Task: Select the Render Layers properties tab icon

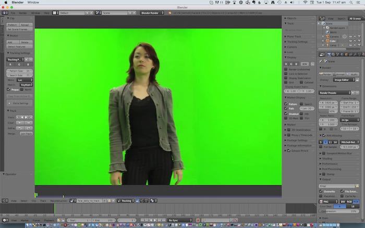Action: (x=333, y=55)
